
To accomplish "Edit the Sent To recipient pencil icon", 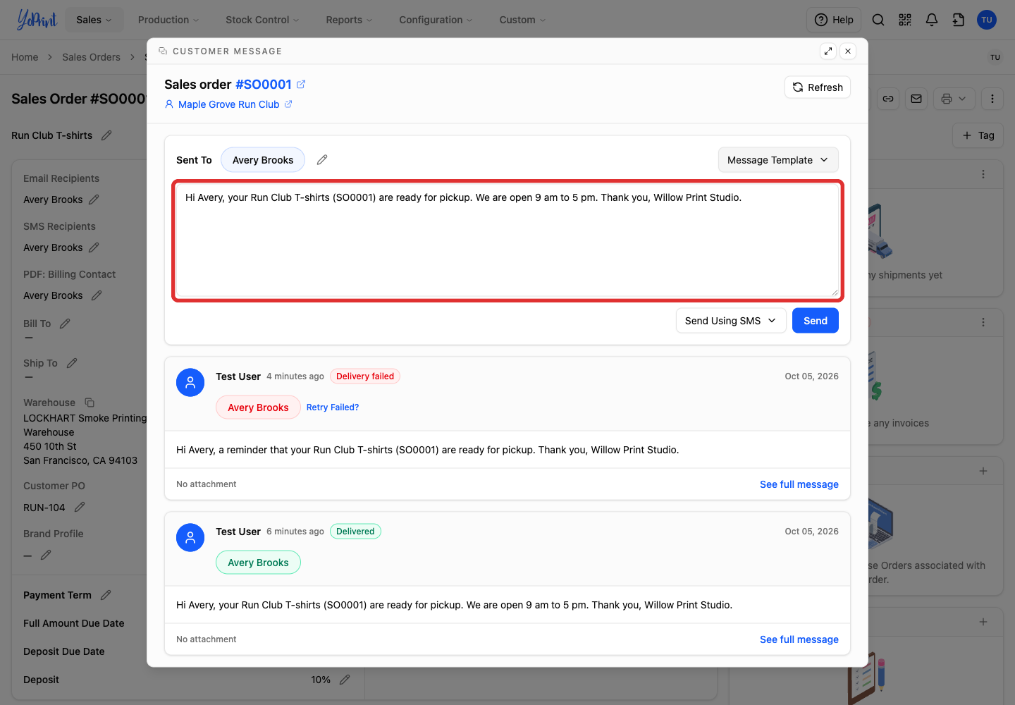I will point(322,160).
